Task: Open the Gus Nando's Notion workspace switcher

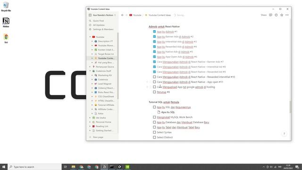Action: tap(102, 15)
